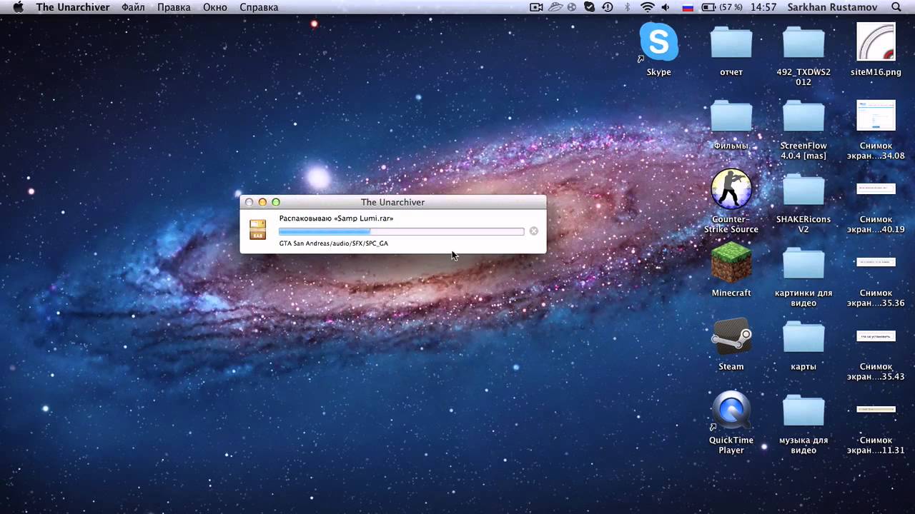
Task: Click the RAR archive icon in Unarchiver window
Action: (x=257, y=229)
